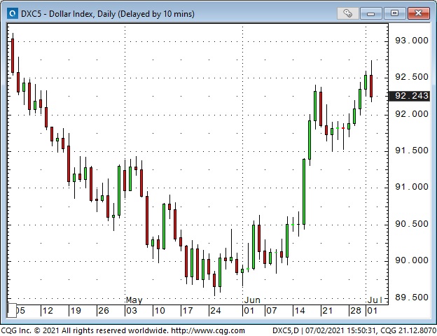Viewport: 437px width, 336px height.
Task: Click the date label 24 on time axis
Action: coord(216,311)
